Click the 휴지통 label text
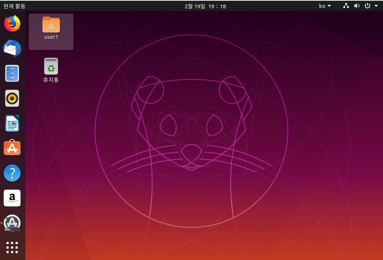The height and width of the screenshot is (260, 383). coord(51,80)
